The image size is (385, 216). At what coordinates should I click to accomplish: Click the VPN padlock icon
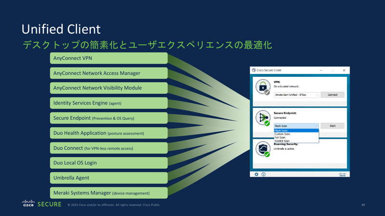pos(263,87)
